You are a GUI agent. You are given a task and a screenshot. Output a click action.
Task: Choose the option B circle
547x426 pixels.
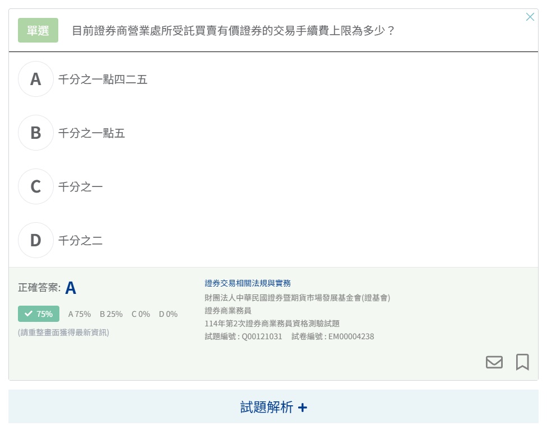36,133
